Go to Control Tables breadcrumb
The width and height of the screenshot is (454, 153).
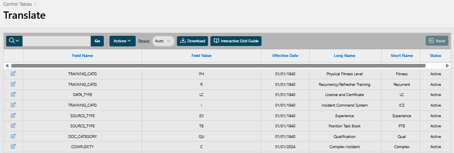(x=18, y=4)
